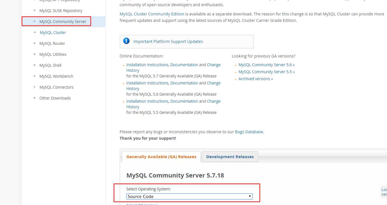387x205 pixels.
Task: Expand the MySQL Connectors arrow
Action: point(34,87)
